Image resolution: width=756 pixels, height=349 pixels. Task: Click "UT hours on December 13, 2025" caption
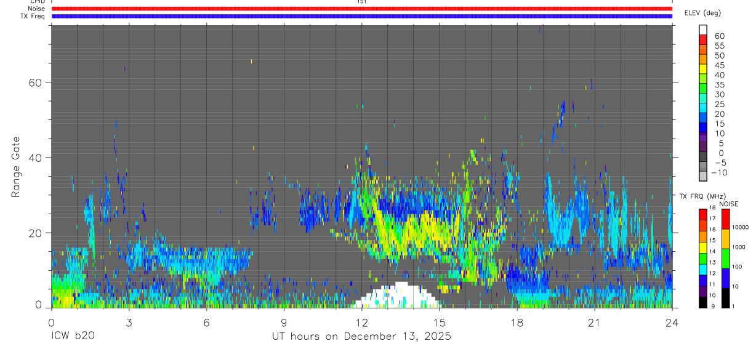tap(362, 336)
